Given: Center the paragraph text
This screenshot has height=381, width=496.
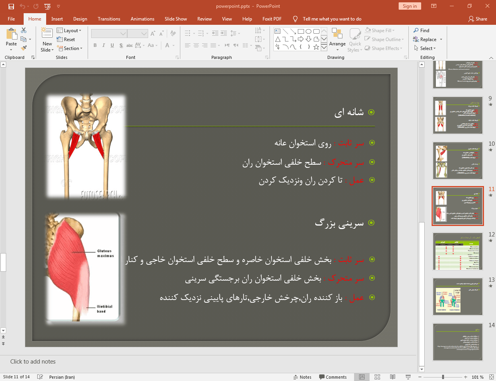Looking at the screenshot, I should pyautogui.click(x=196, y=45).
